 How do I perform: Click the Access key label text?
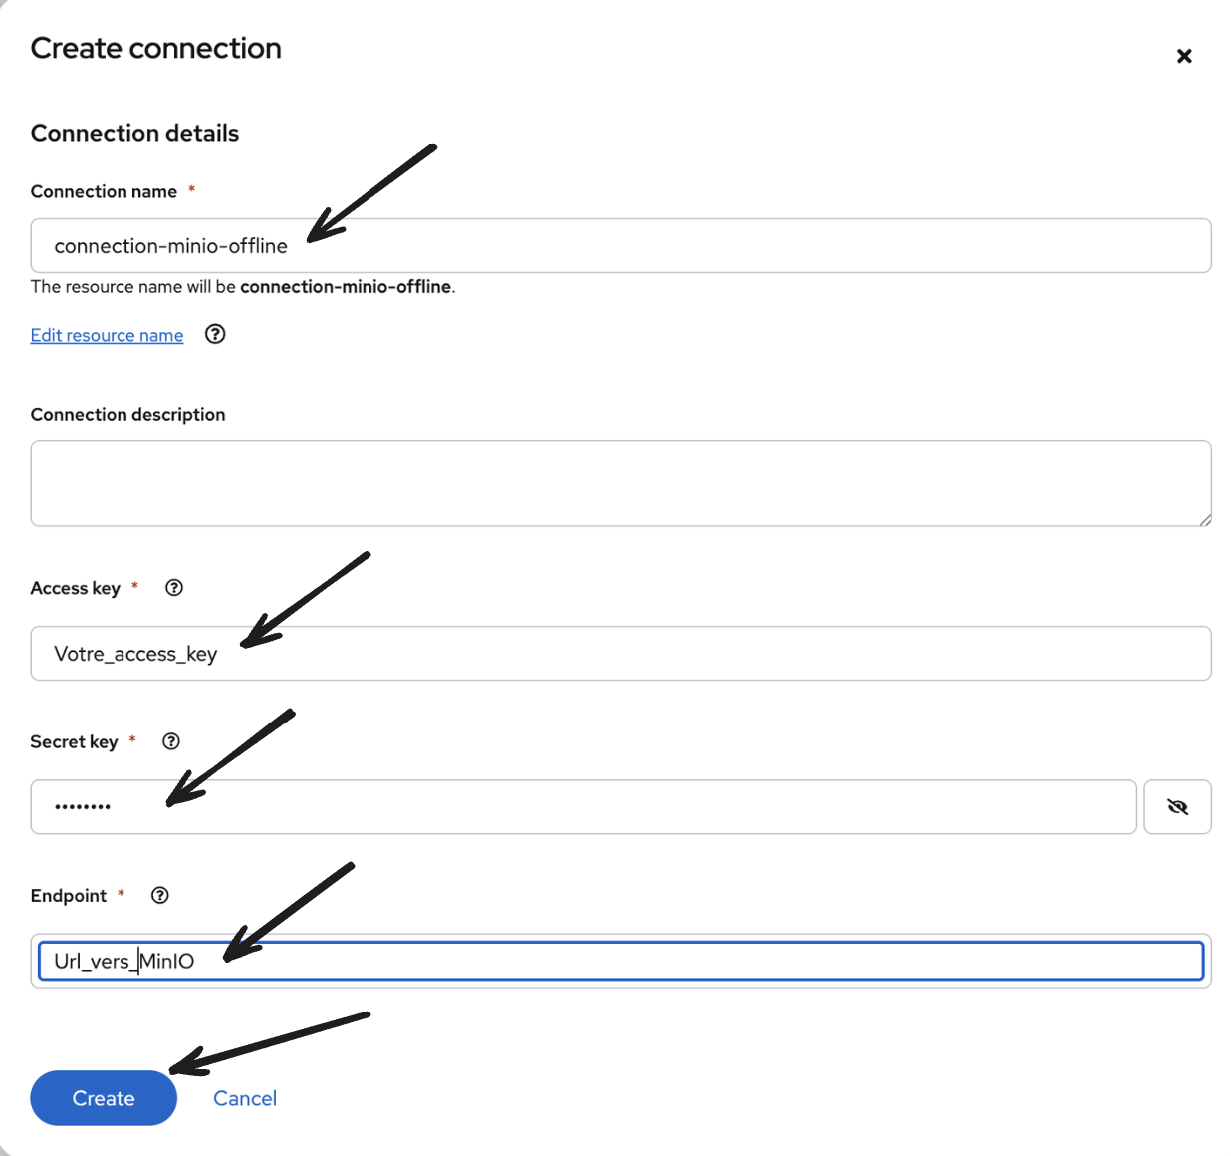(75, 588)
